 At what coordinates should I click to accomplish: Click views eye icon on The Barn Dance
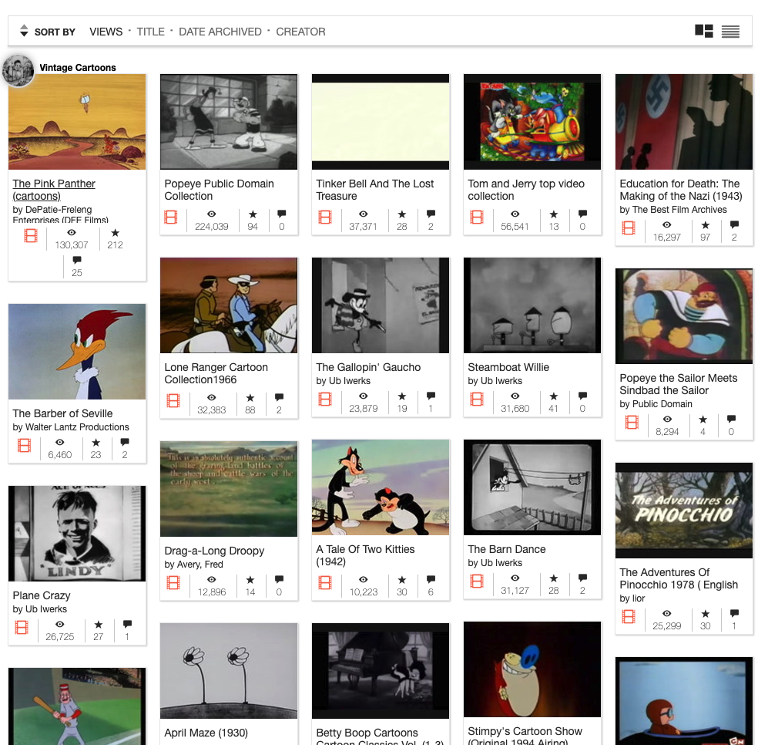pos(515,578)
